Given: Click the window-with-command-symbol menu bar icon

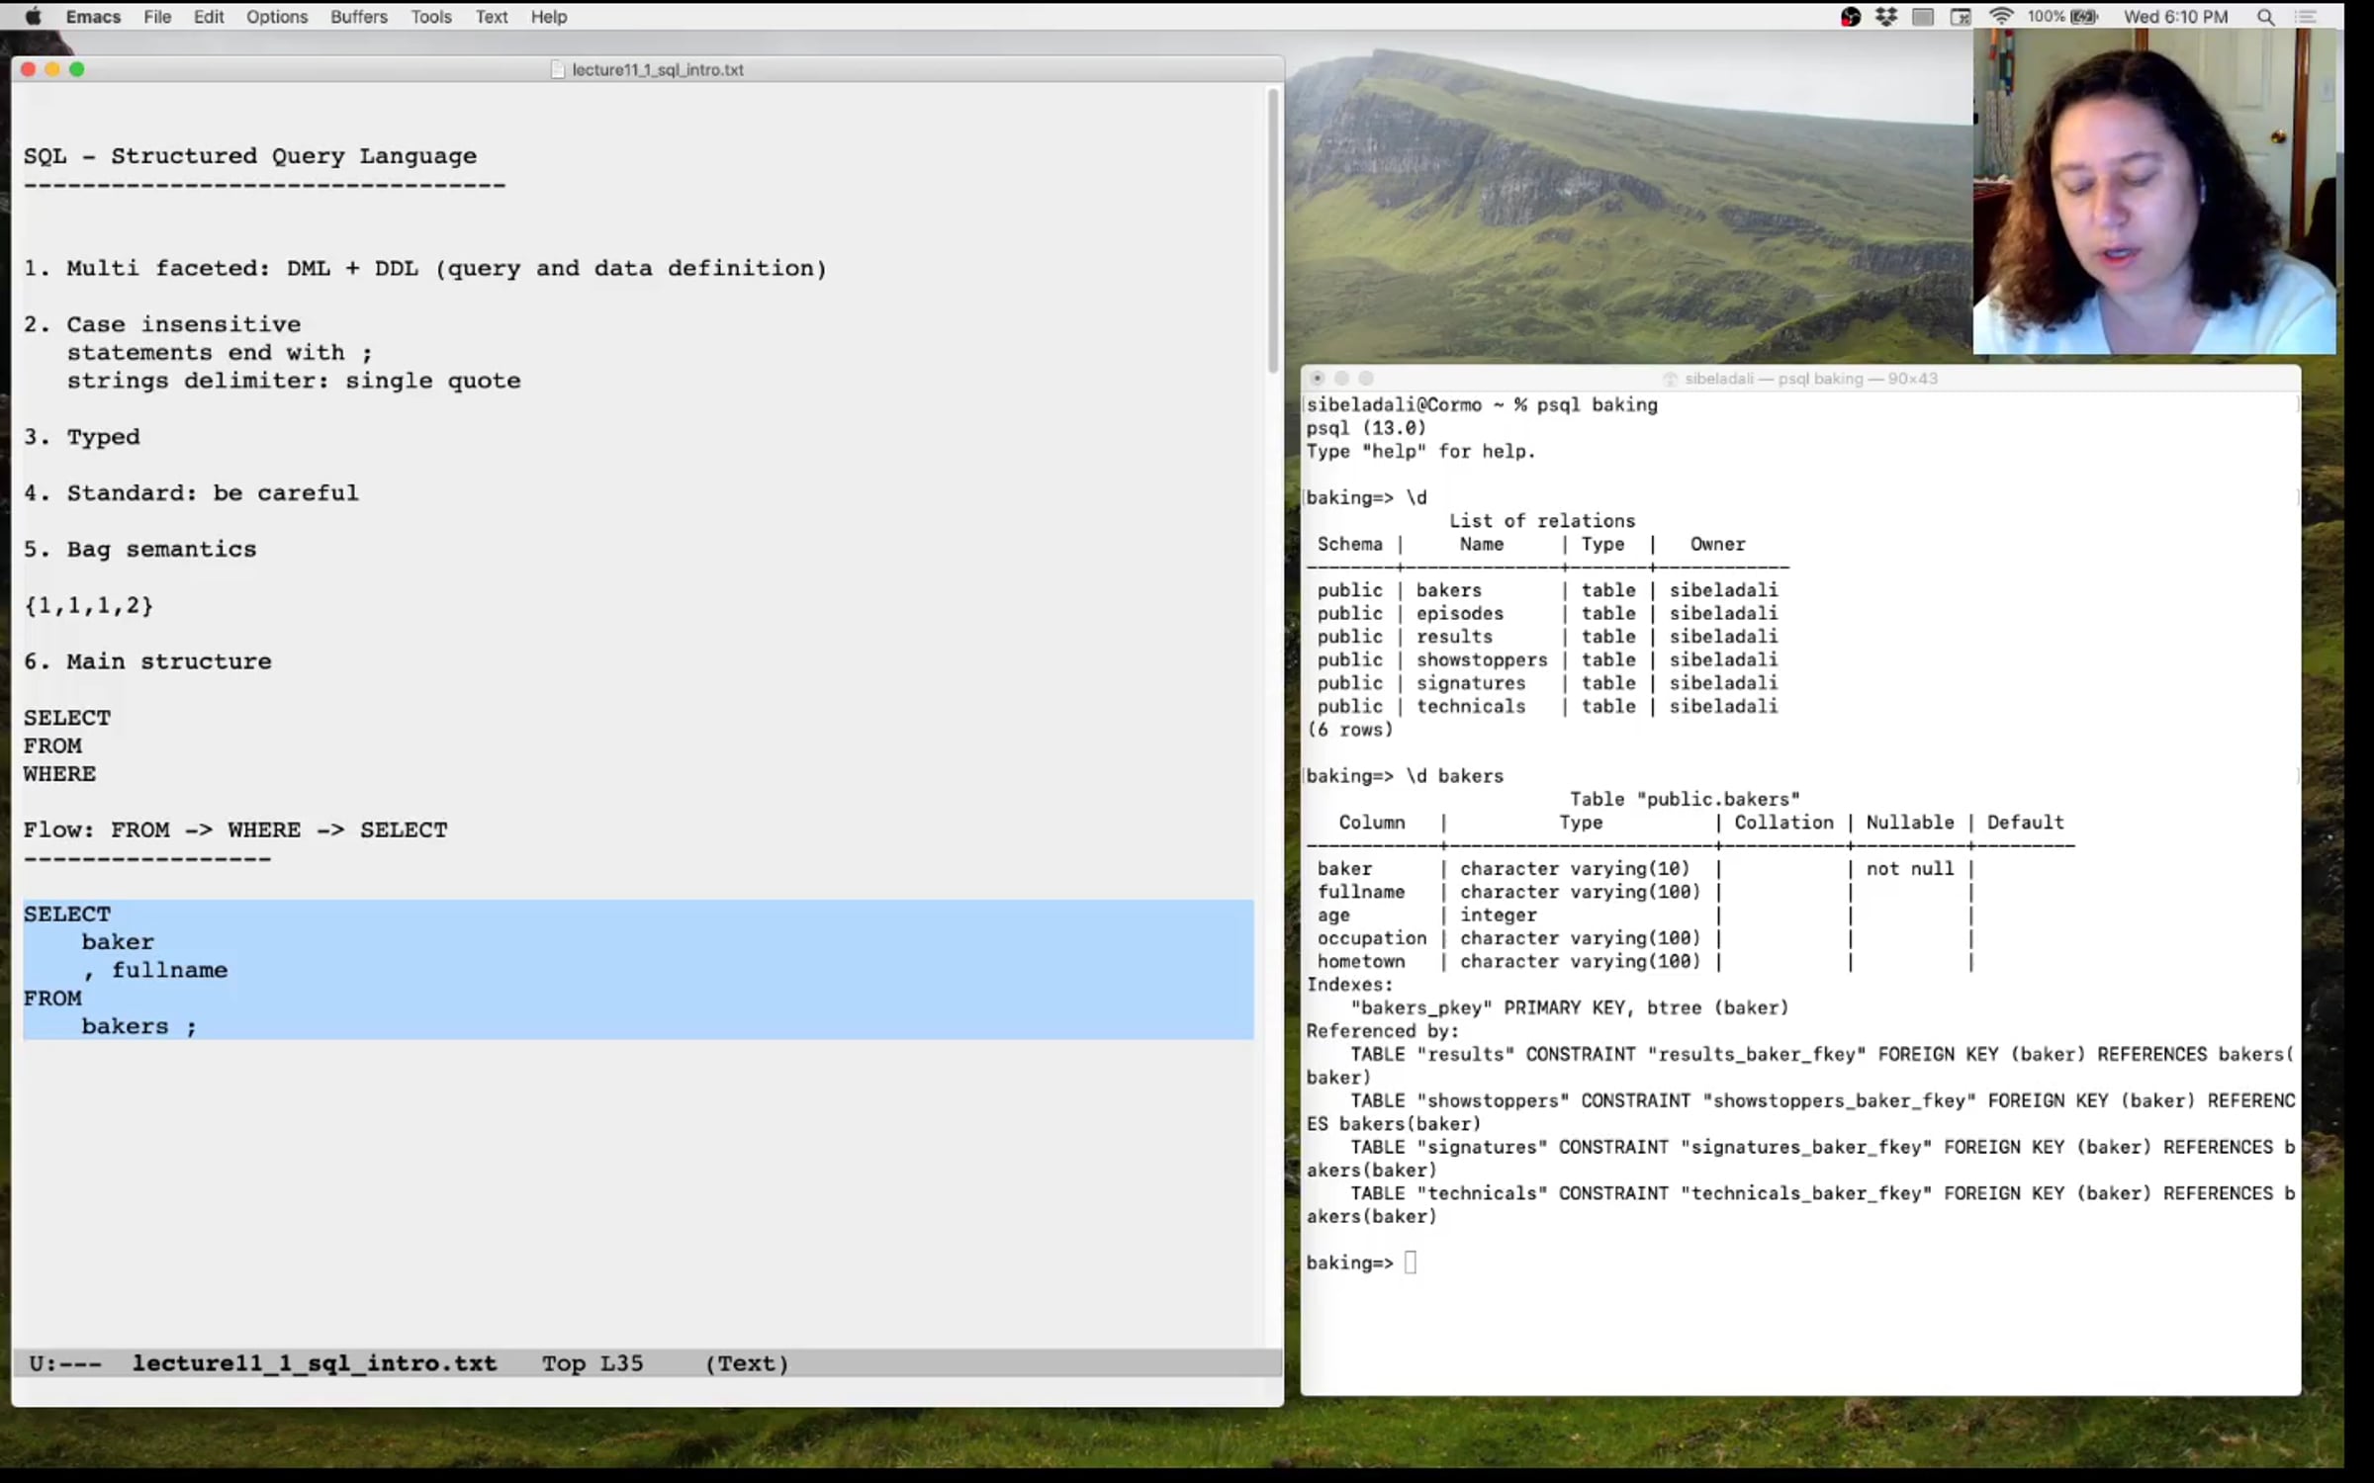Looking at the screenshot, I should [x=1961, y=17].
